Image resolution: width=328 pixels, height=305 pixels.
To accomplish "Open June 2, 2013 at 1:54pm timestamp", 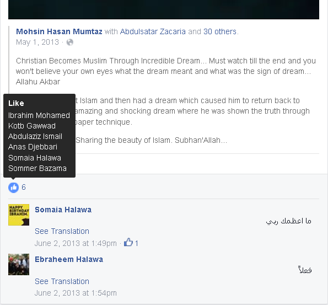I will (x=76, y=293).
